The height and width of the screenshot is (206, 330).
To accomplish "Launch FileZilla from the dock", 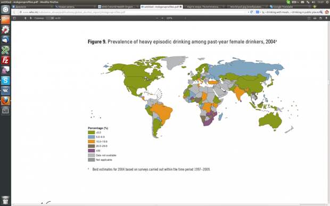I will [x=5, y=60].
